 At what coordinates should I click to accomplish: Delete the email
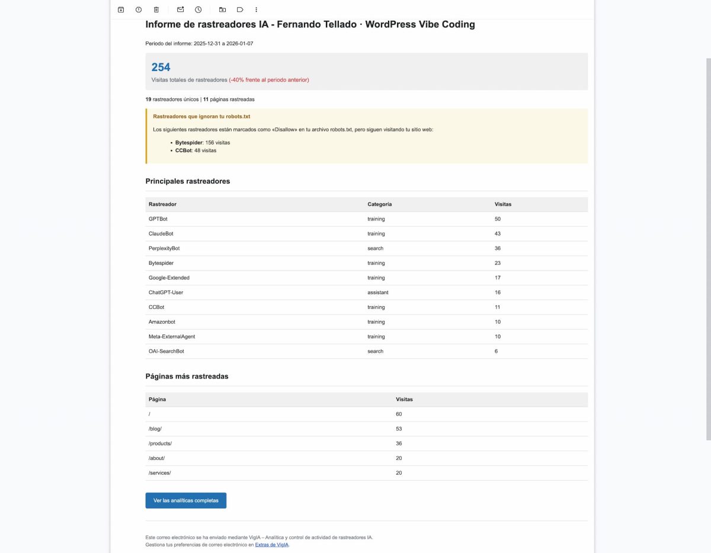(156, 9)
